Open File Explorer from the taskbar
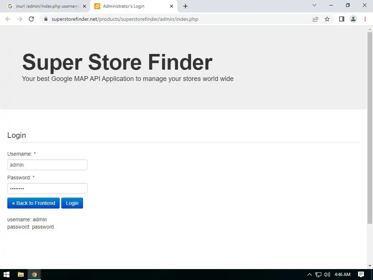 coord(21,275)
